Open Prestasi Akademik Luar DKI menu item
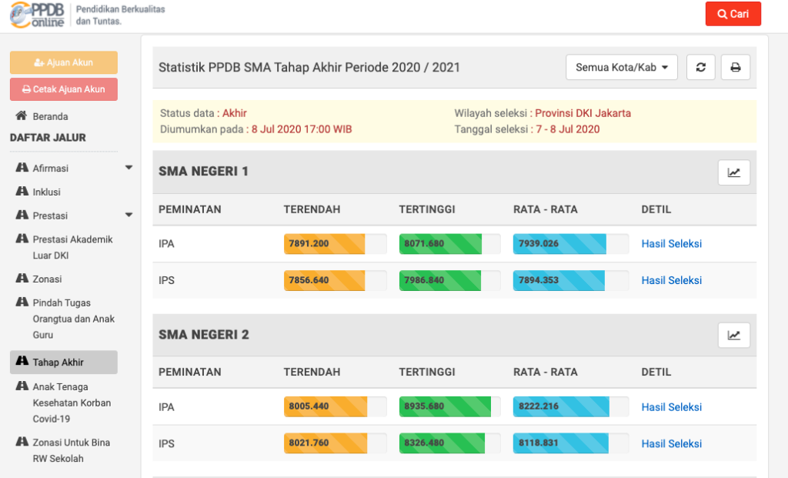 [x=72, y=247]
